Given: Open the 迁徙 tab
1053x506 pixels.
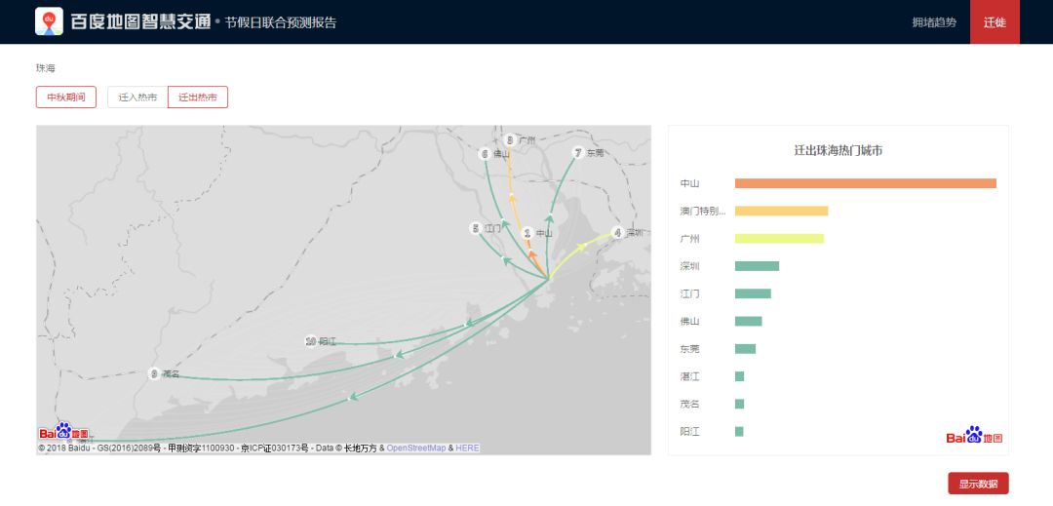Looking at the screenshot, I should click(x=994, y=22).
